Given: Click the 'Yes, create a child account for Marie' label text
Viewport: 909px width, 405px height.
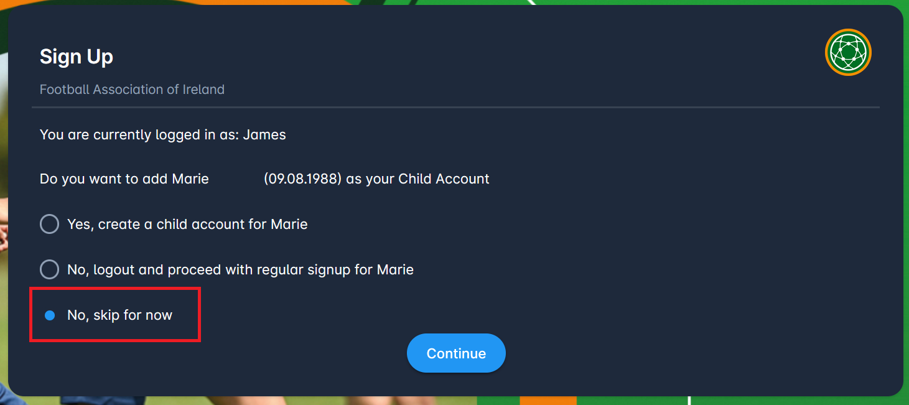Looking at the screenshot, I should coord(187,224).
